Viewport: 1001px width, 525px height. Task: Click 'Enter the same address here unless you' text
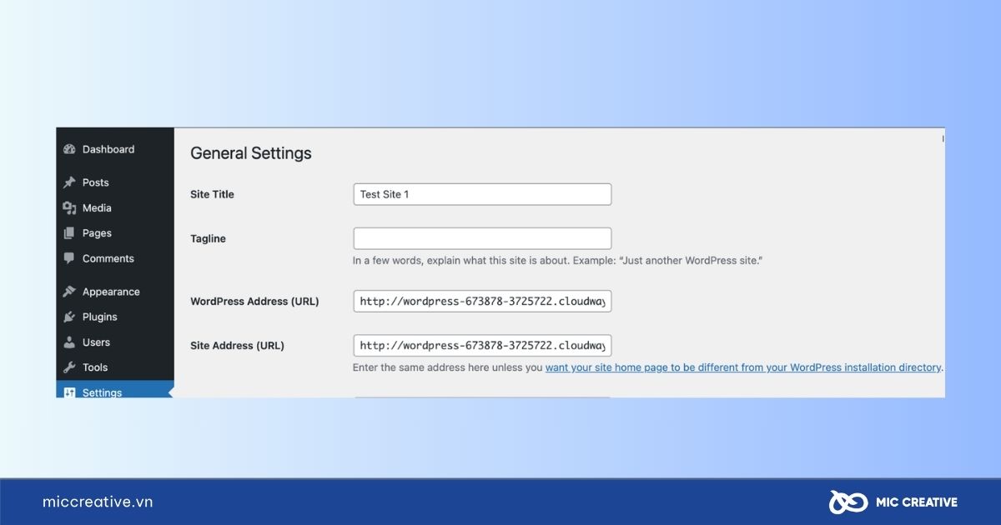448,367
